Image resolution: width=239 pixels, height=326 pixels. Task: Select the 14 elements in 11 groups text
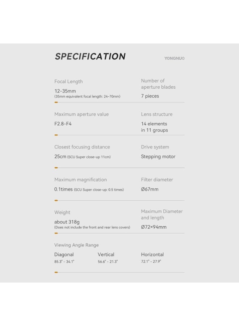(154, 127)
